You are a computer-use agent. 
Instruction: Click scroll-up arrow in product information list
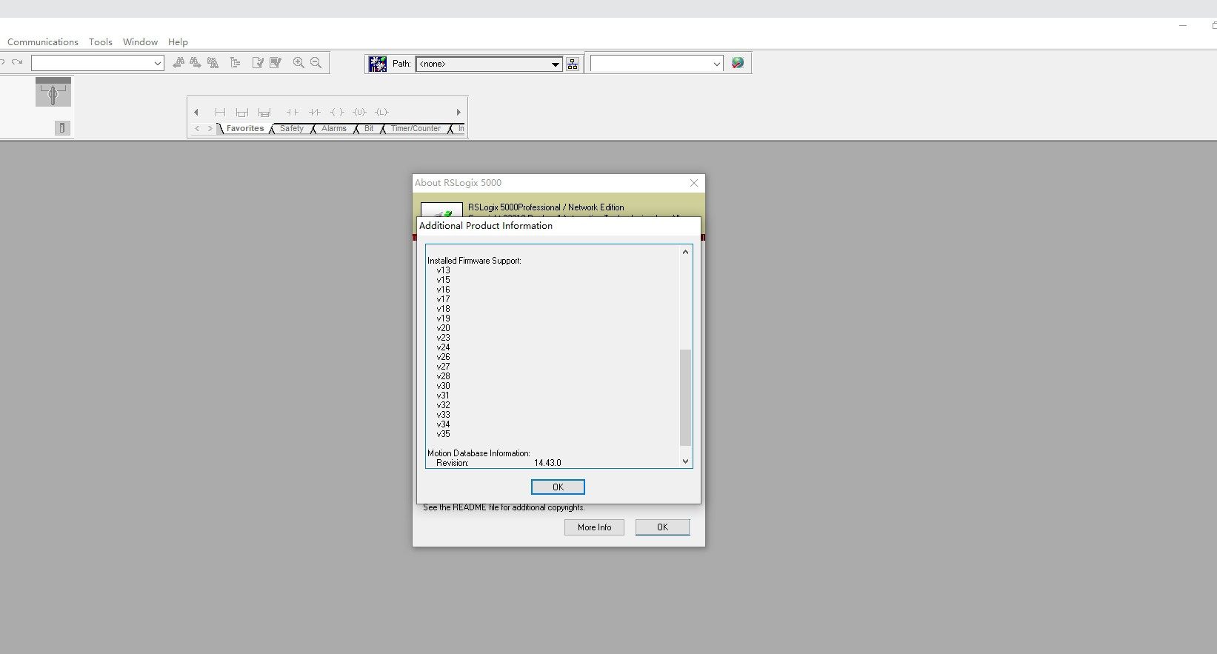point(685,252)
